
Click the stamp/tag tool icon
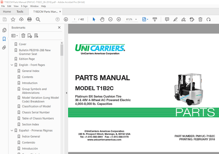[x=192, y=19]
